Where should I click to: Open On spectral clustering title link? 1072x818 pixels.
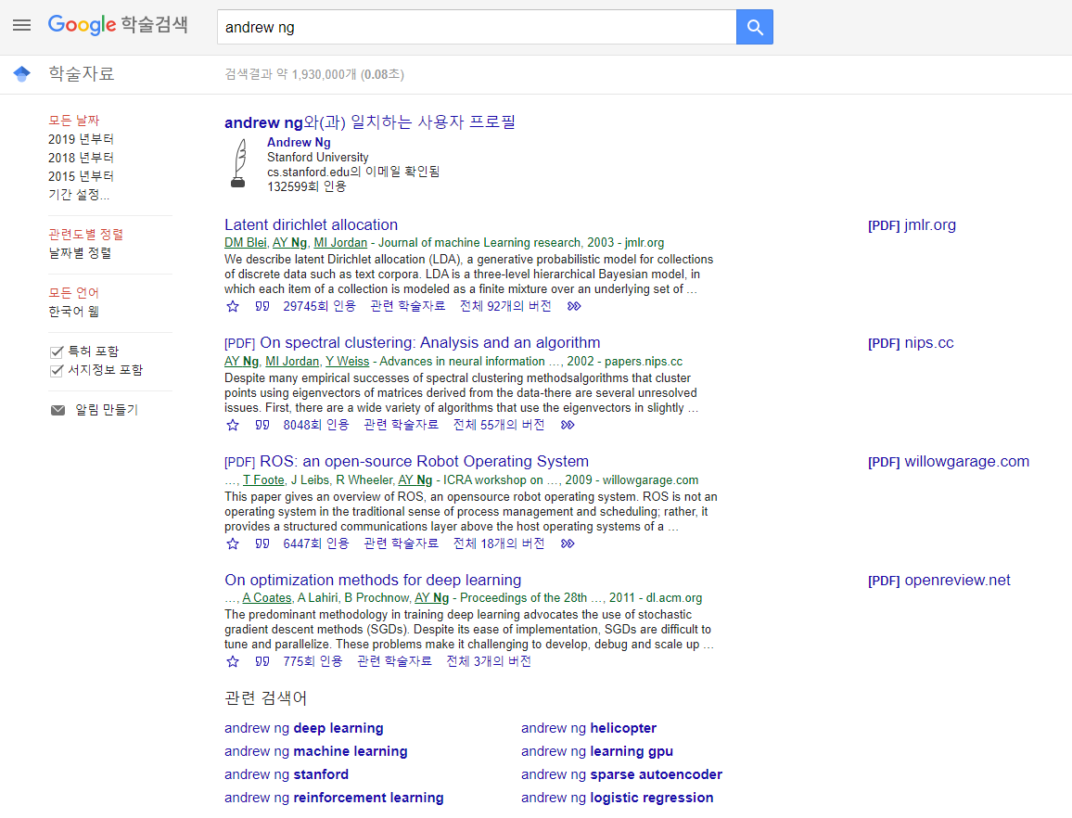click(430, 342)
